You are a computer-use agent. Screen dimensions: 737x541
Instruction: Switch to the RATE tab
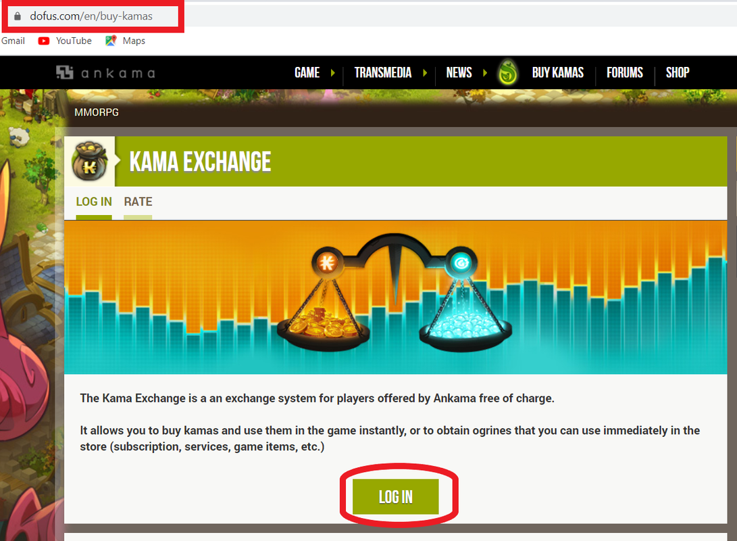pos(138,202)
